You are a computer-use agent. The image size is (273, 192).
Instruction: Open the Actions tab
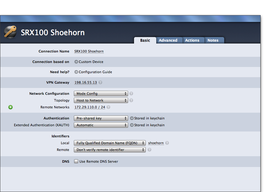192,40
